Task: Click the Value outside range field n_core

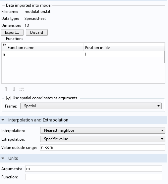Action: click(103, 147)
